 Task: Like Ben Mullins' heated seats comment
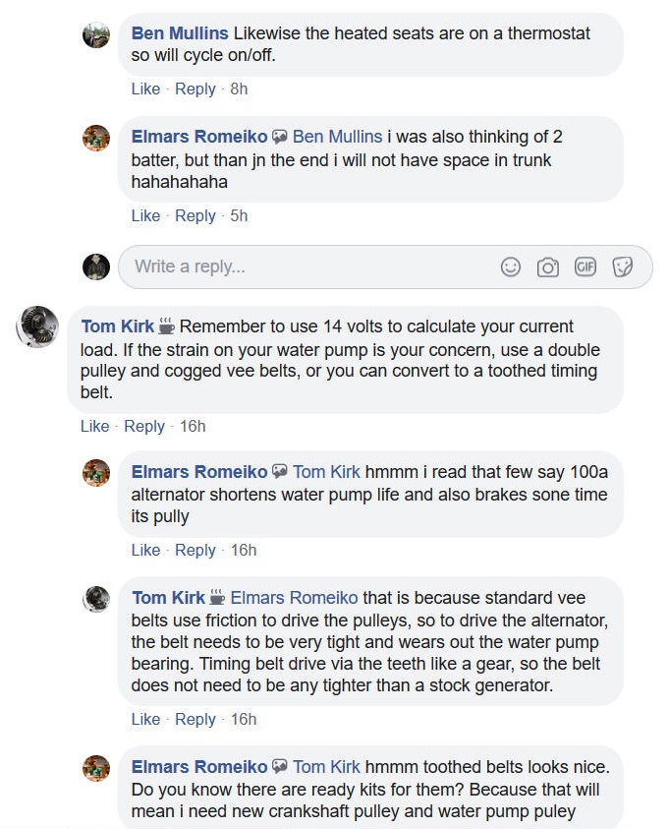point(145,89)
